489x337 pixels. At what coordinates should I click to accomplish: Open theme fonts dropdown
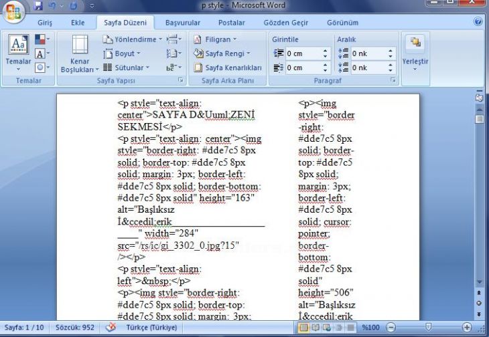coord(42,53)
